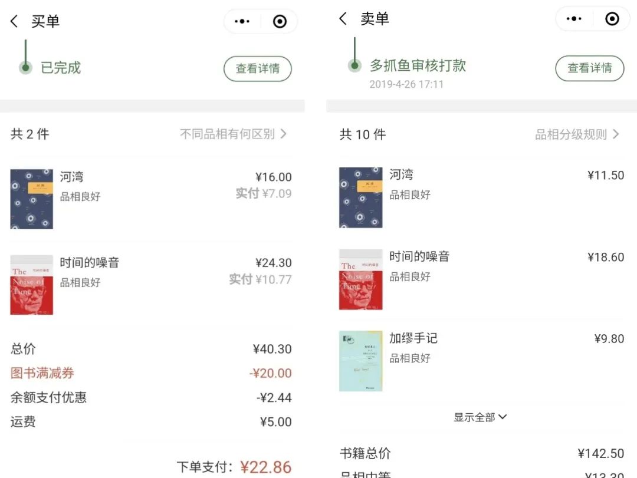Click the green status dot next to 已完成
Viewport: 637px width, 478px height.
pos(26,67)
